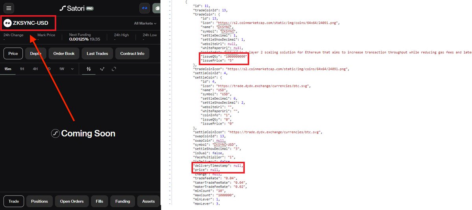Click the Mark Price label
This screenshot has height=210, width=472.
click(46, 35)
